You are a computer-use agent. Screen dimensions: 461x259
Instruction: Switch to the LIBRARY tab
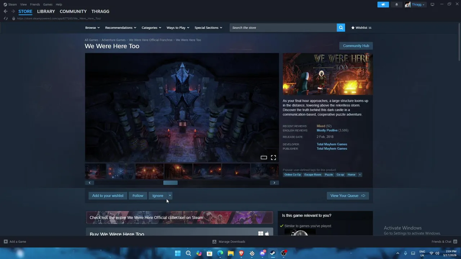point(46,12)
